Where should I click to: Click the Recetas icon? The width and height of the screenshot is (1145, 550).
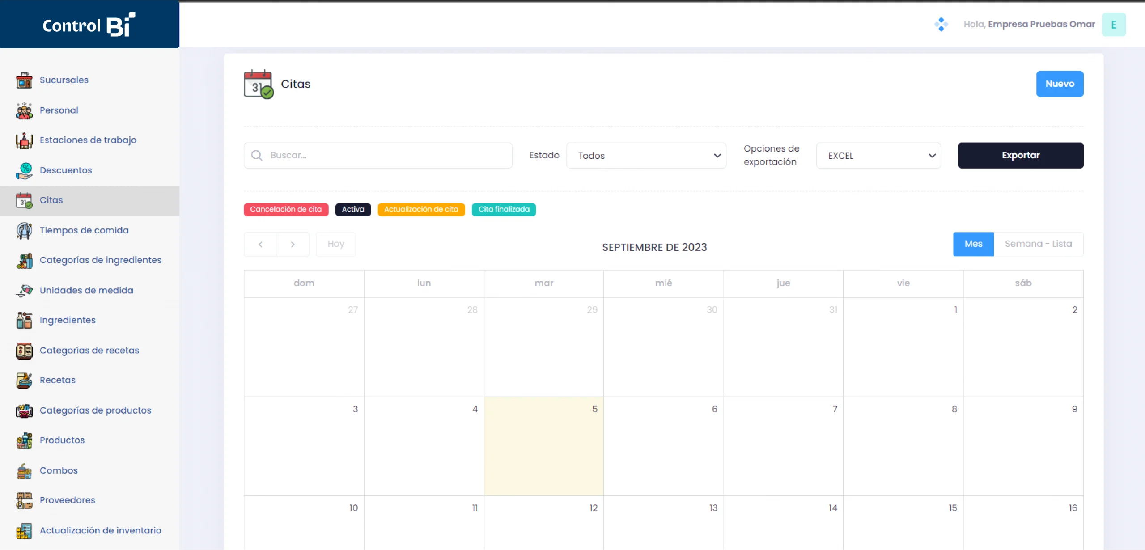point(24,381)
